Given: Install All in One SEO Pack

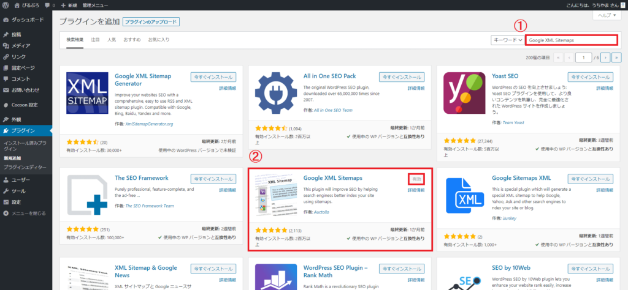Looking at the screenshot, I should 402,77.
